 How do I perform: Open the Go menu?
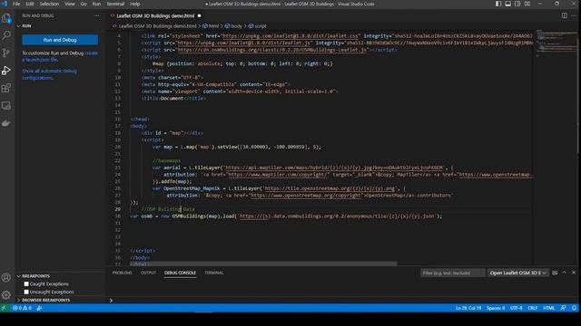pos(84,4)
